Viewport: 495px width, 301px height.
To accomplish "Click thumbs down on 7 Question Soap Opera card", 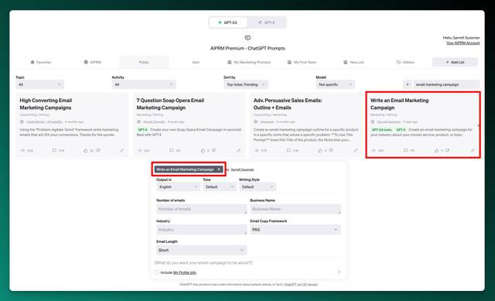I will 213,151.
